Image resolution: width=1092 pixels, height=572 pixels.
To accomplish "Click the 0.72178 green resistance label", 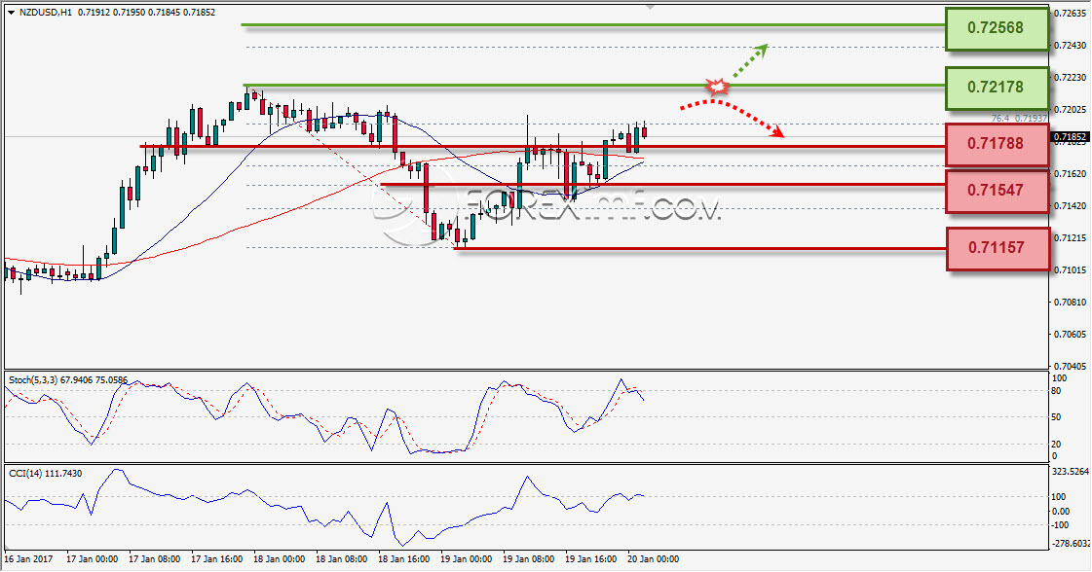I will (997, 88).
